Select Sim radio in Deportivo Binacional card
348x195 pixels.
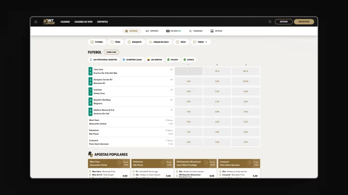click(177, 172)
